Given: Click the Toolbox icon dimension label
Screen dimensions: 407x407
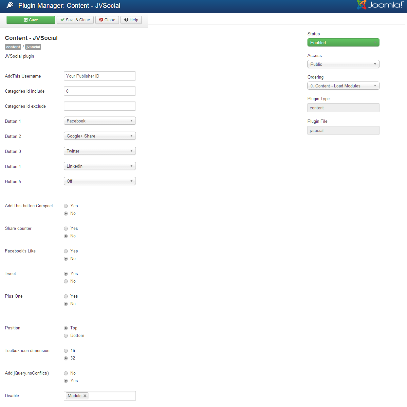Looking at the screenshot, I should click(27, 350).
